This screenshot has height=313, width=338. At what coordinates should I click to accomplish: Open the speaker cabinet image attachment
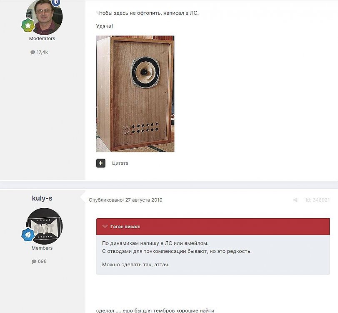tap(135, 94)
